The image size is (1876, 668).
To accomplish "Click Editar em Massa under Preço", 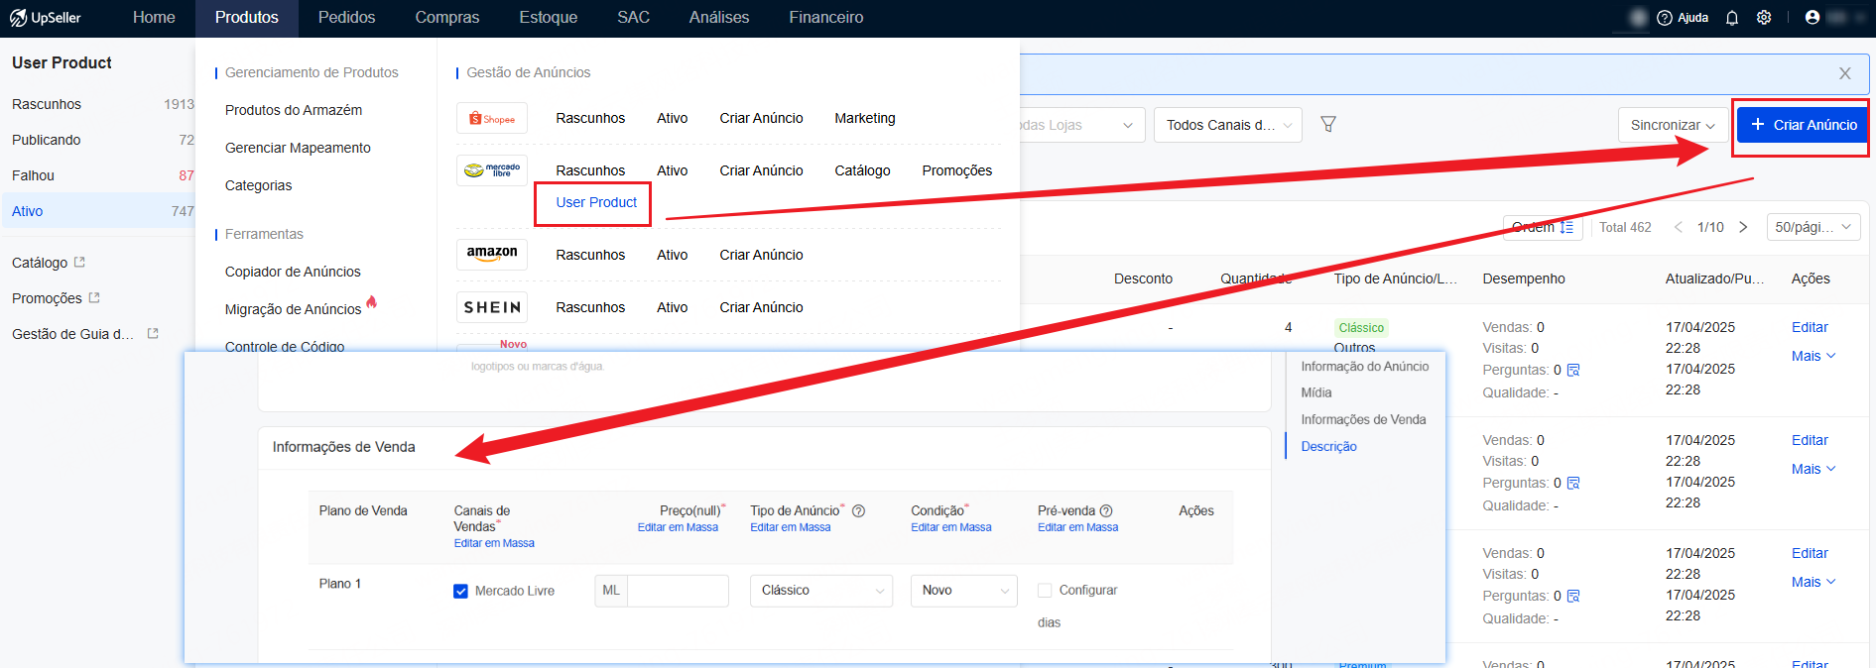I will click(x=678, y=527).
